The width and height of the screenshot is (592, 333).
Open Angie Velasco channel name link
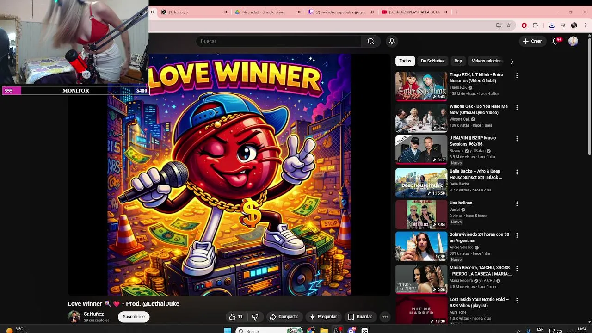[462, 247]
